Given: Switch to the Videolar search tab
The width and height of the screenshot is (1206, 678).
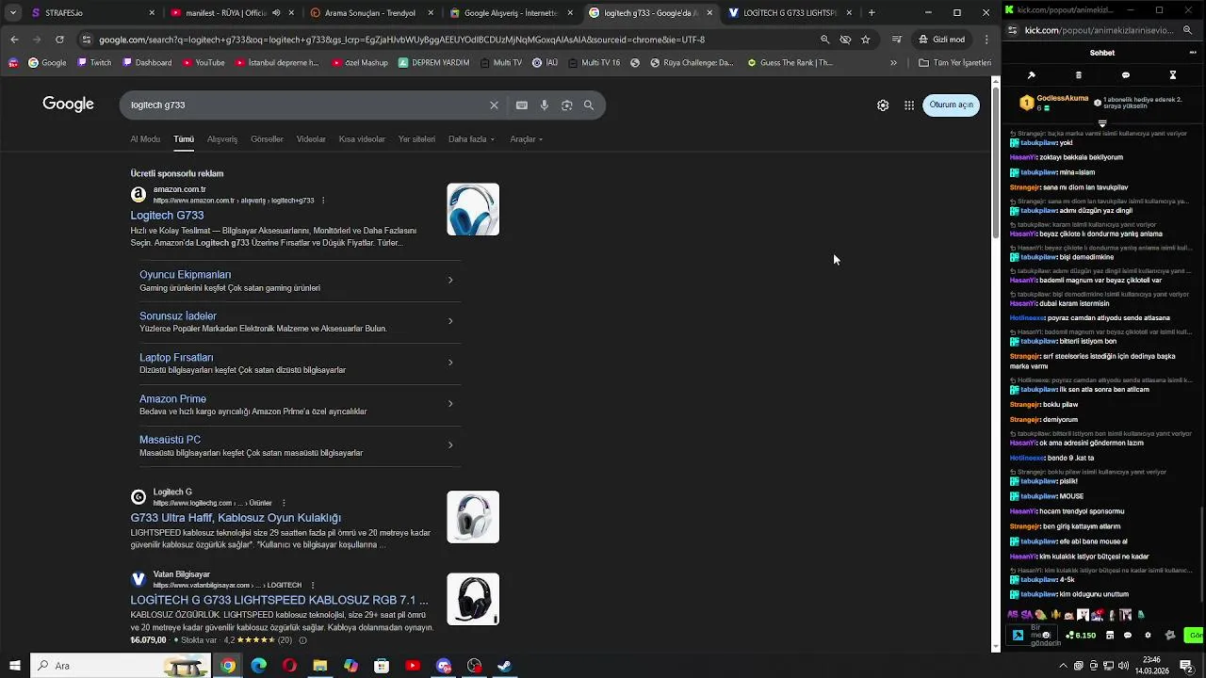Looking at the screenshot, I should click(311, 139).
